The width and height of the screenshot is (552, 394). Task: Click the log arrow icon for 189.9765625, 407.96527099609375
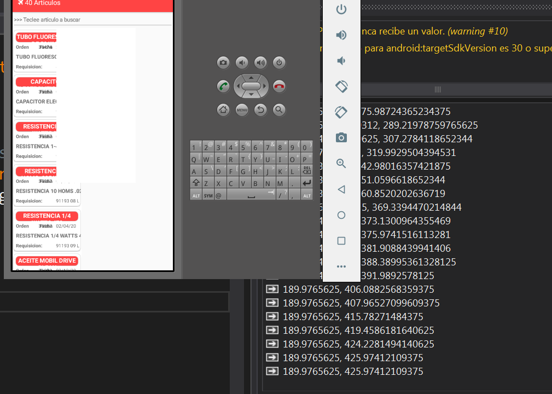pyautogui.click(x=272, y=303)
